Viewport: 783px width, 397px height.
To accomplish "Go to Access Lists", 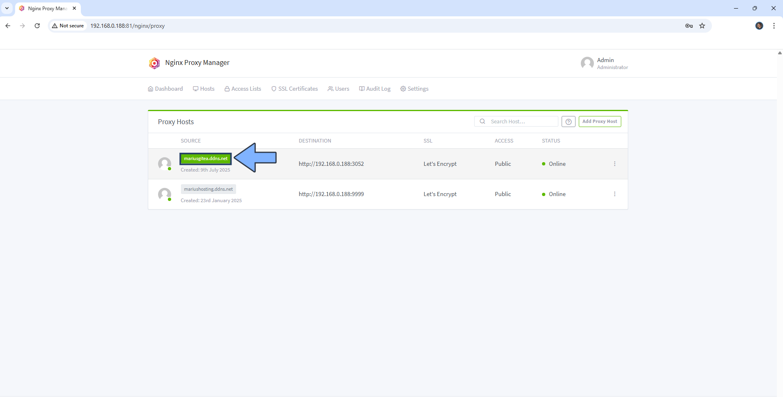I will tap(243, 89).
